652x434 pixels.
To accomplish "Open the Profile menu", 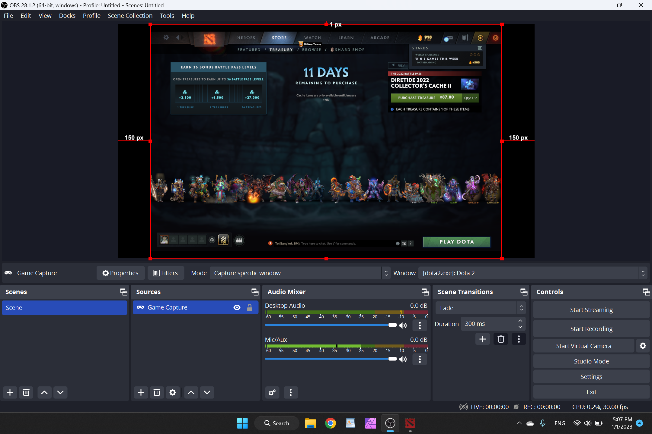I will [91, 16].
